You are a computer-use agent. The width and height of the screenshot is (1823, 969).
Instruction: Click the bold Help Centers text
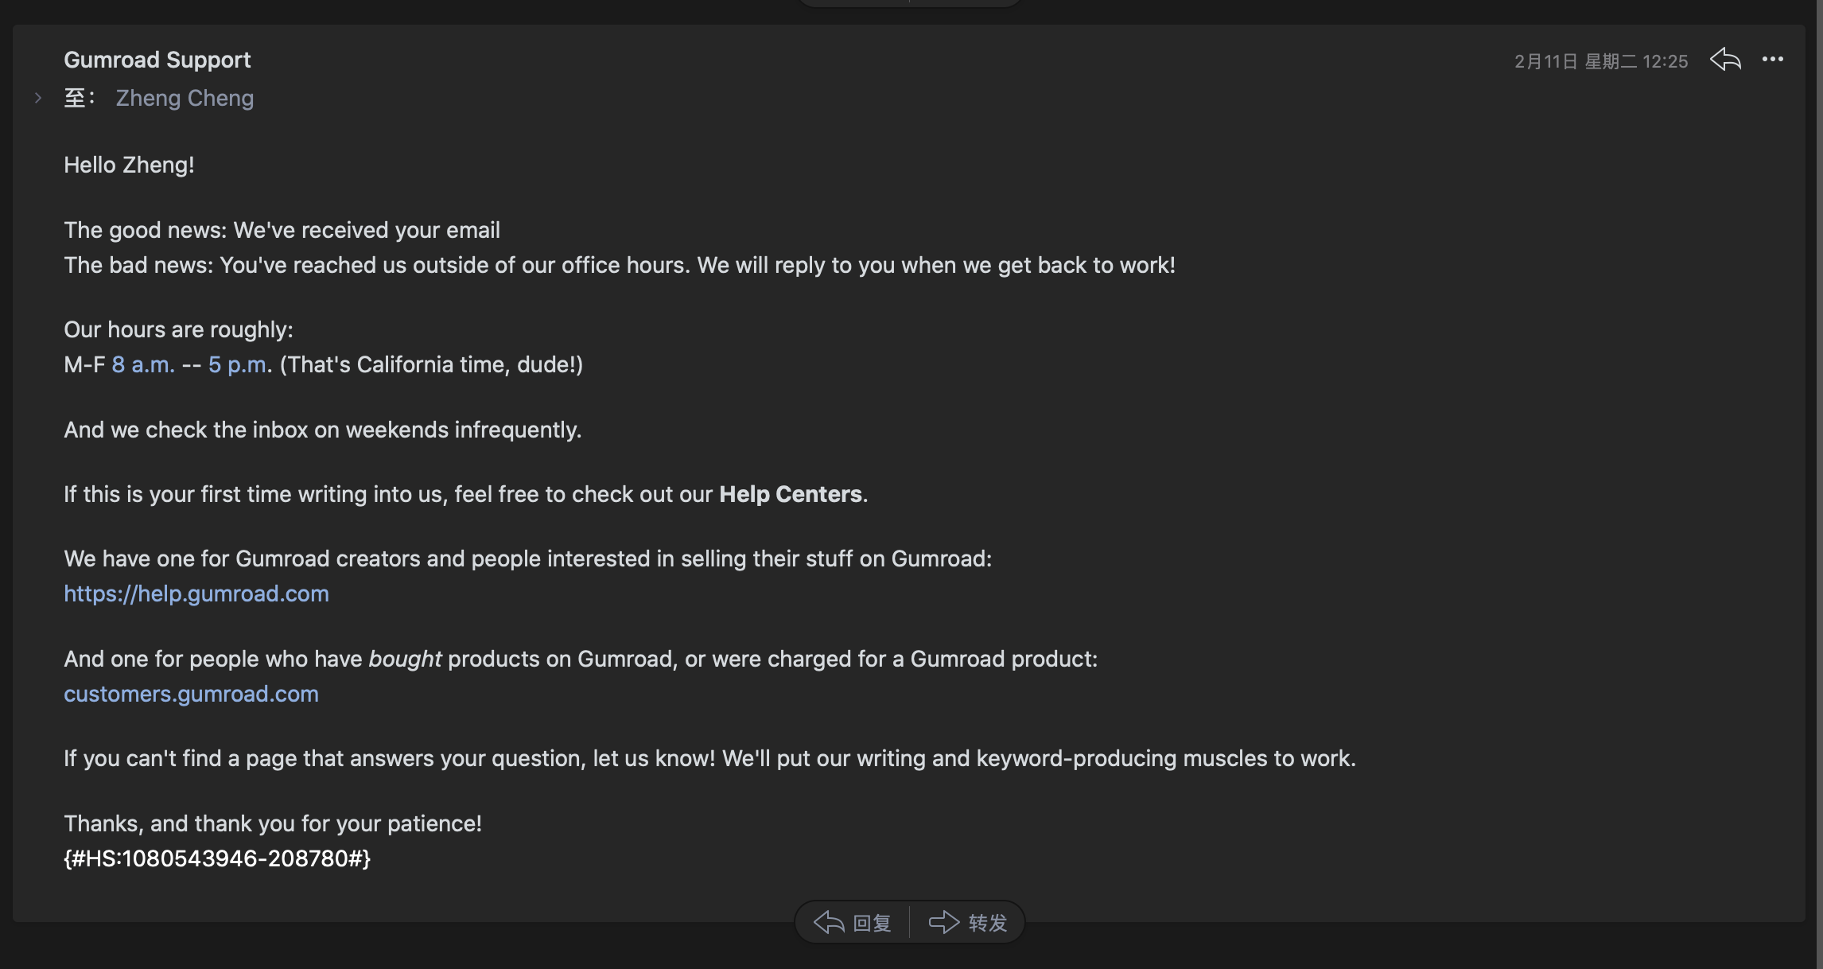(791, 494)
